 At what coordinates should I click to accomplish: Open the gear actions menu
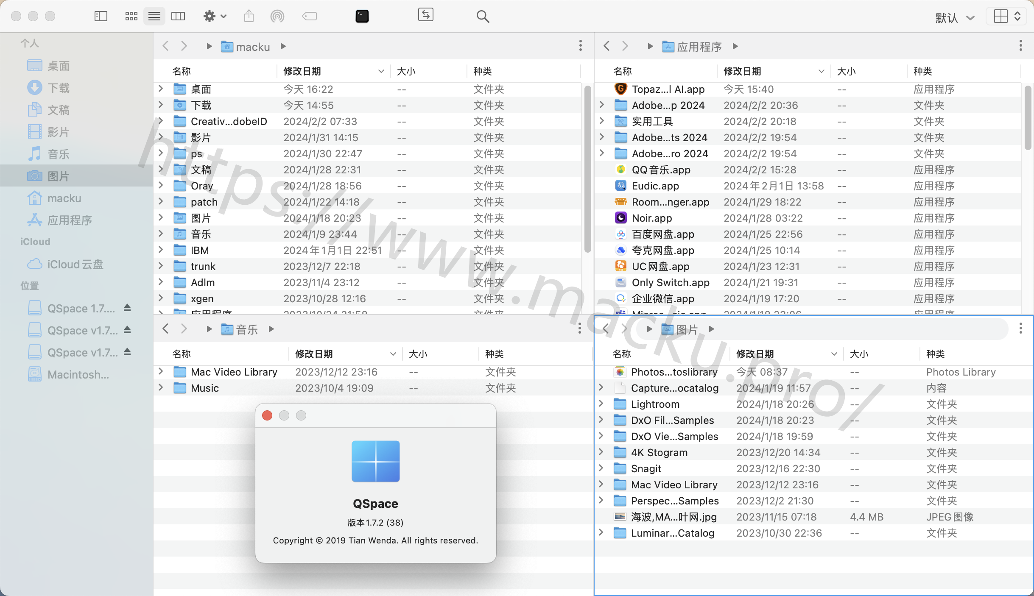coord(215,17)
